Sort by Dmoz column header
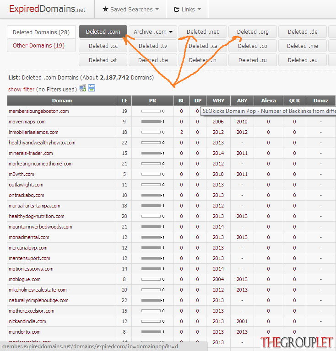The image size is (336, 351). pyautogui.click(x=321, y=101)
